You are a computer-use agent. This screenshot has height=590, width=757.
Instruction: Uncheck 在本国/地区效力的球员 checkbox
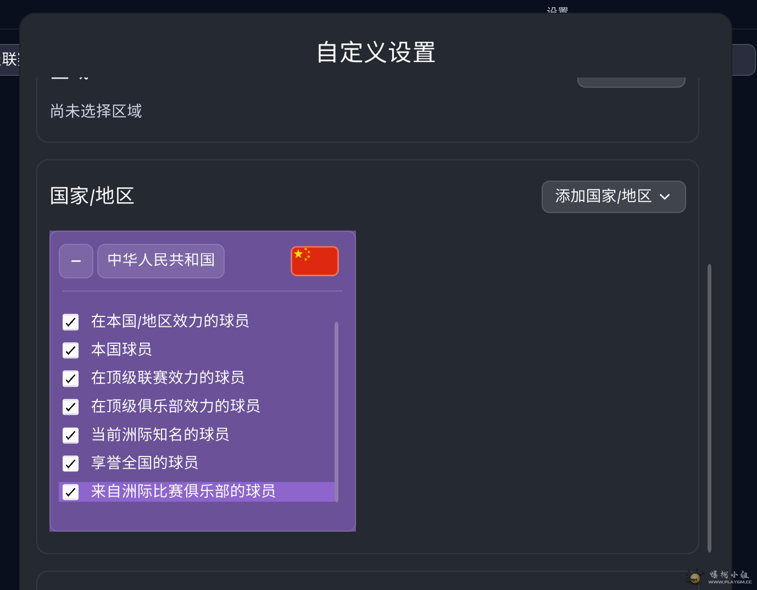pos(70,322)
